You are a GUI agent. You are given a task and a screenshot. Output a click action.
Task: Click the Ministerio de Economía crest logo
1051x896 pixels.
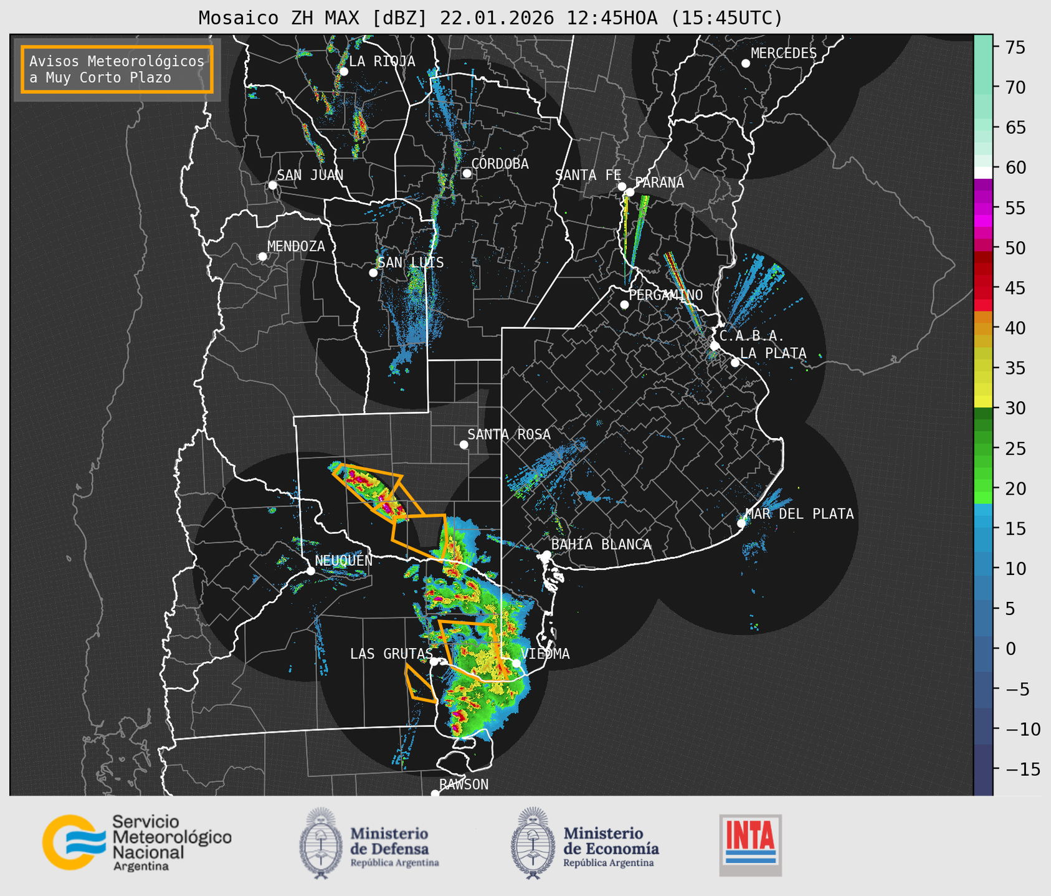click(x=533, y=843)
